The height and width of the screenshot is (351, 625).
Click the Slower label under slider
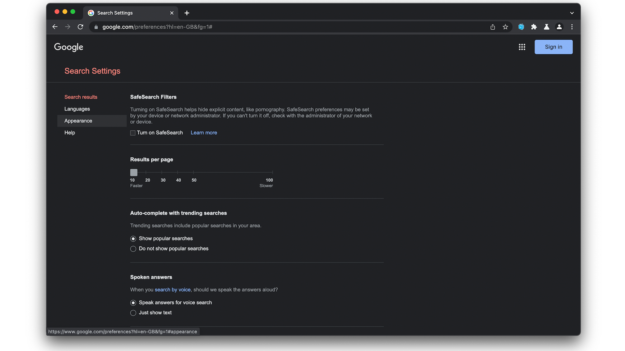pyautogui.click(x=266, y=186)
